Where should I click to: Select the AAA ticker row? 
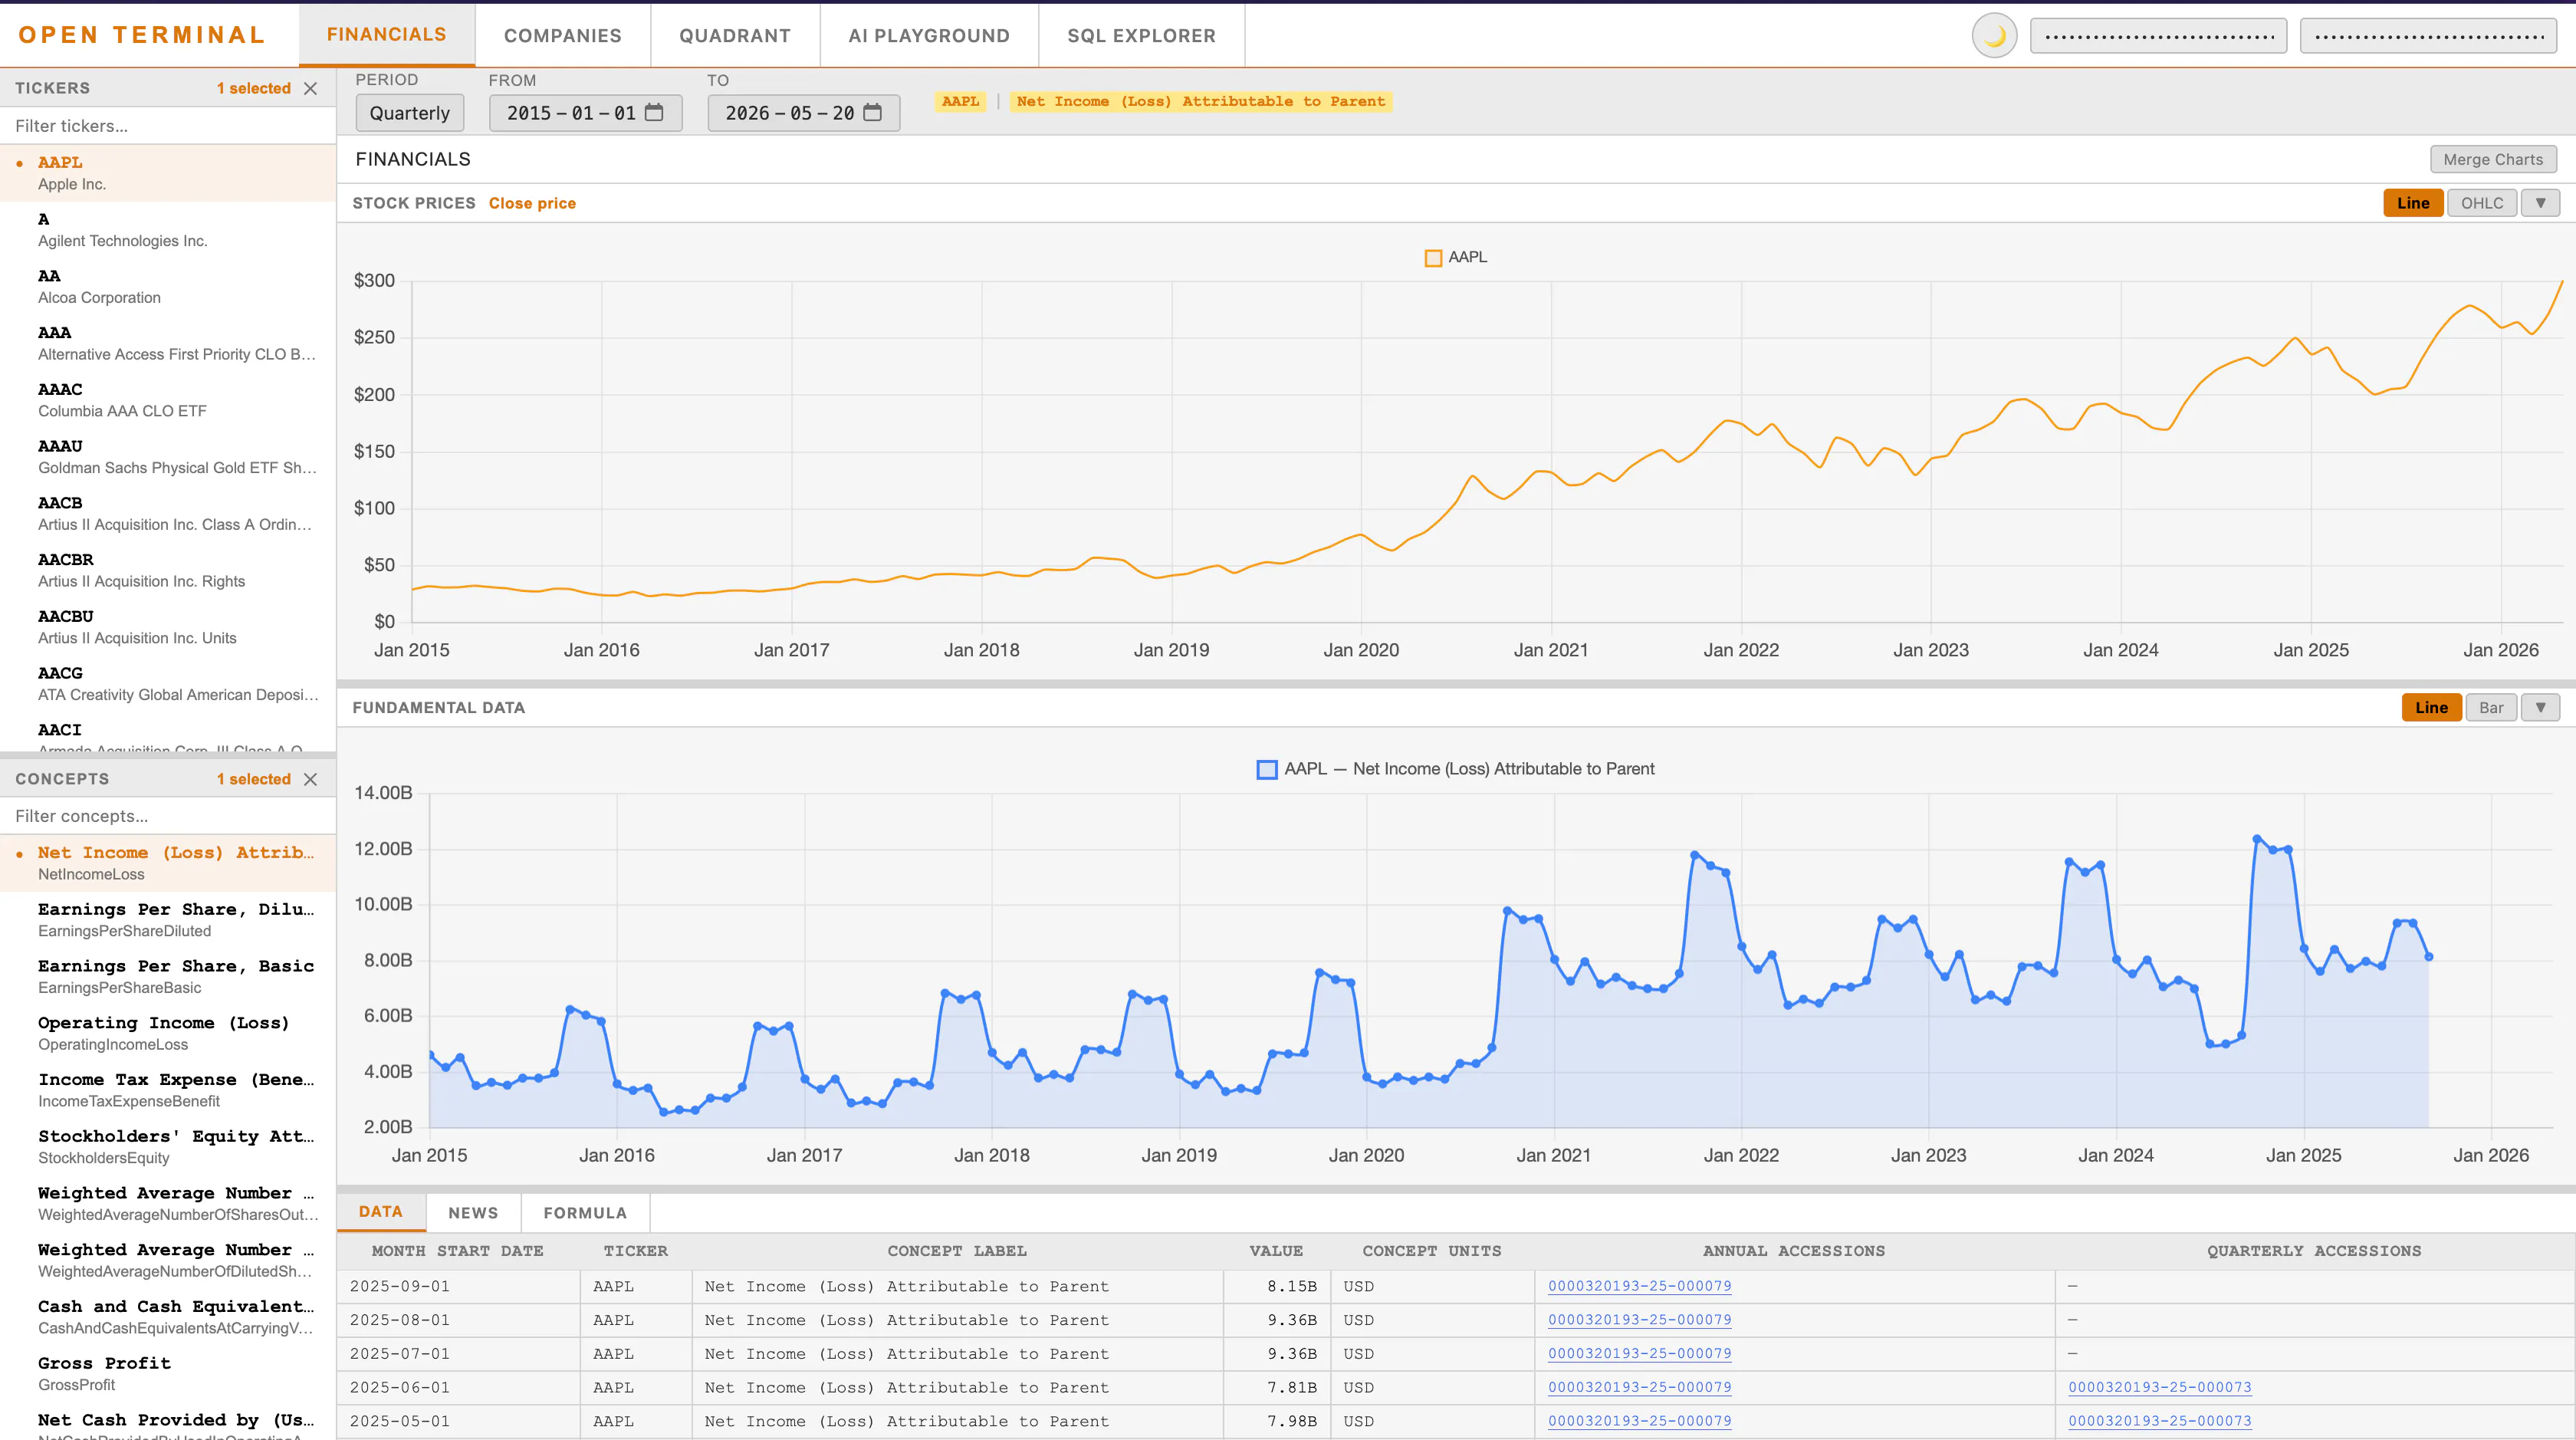coord(168,343)
